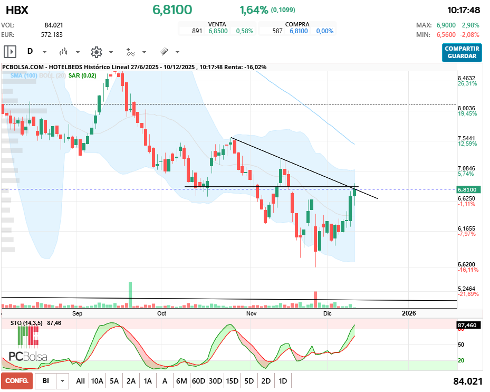Select the pencil drawing tools icon

click(164, 52)
